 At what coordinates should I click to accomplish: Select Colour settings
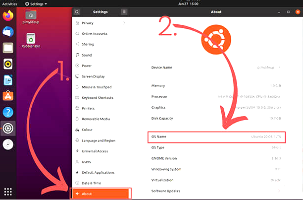(100, 130)
